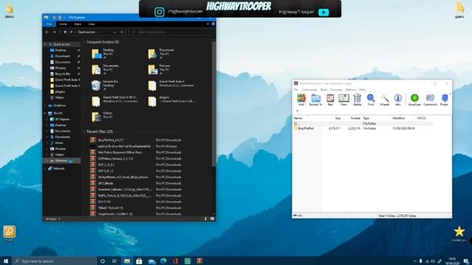Collapse the Frequent folders group

[x=85, y=43]
